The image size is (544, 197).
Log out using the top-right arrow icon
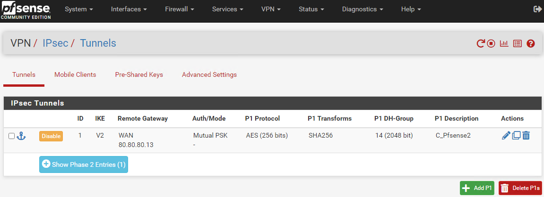click(x=537, y=9)
